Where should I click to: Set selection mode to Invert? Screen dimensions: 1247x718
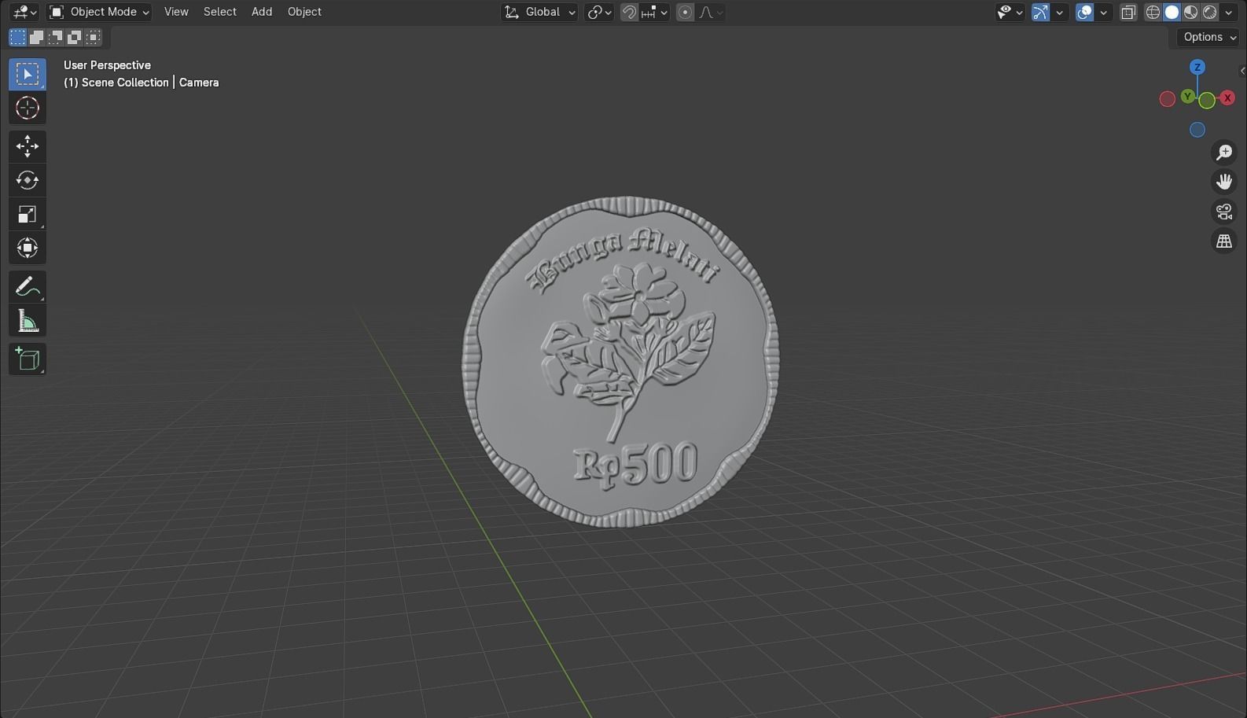(74, 37)
